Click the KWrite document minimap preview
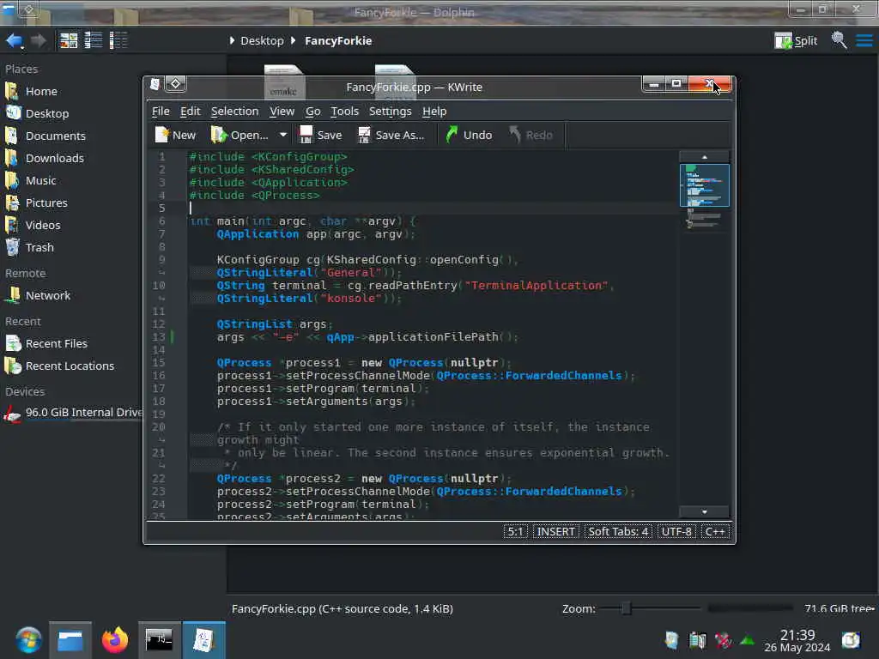 (705, 185)
